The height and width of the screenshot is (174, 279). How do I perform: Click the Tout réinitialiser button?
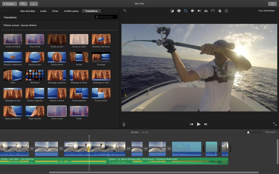(x=266, y=11)
